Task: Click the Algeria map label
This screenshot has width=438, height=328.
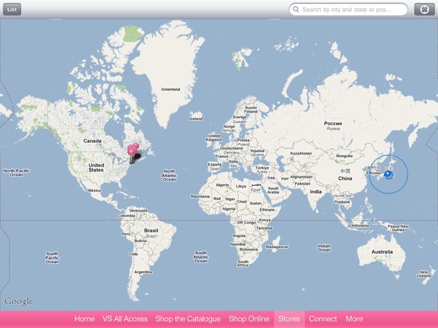Action: point(222,185)
